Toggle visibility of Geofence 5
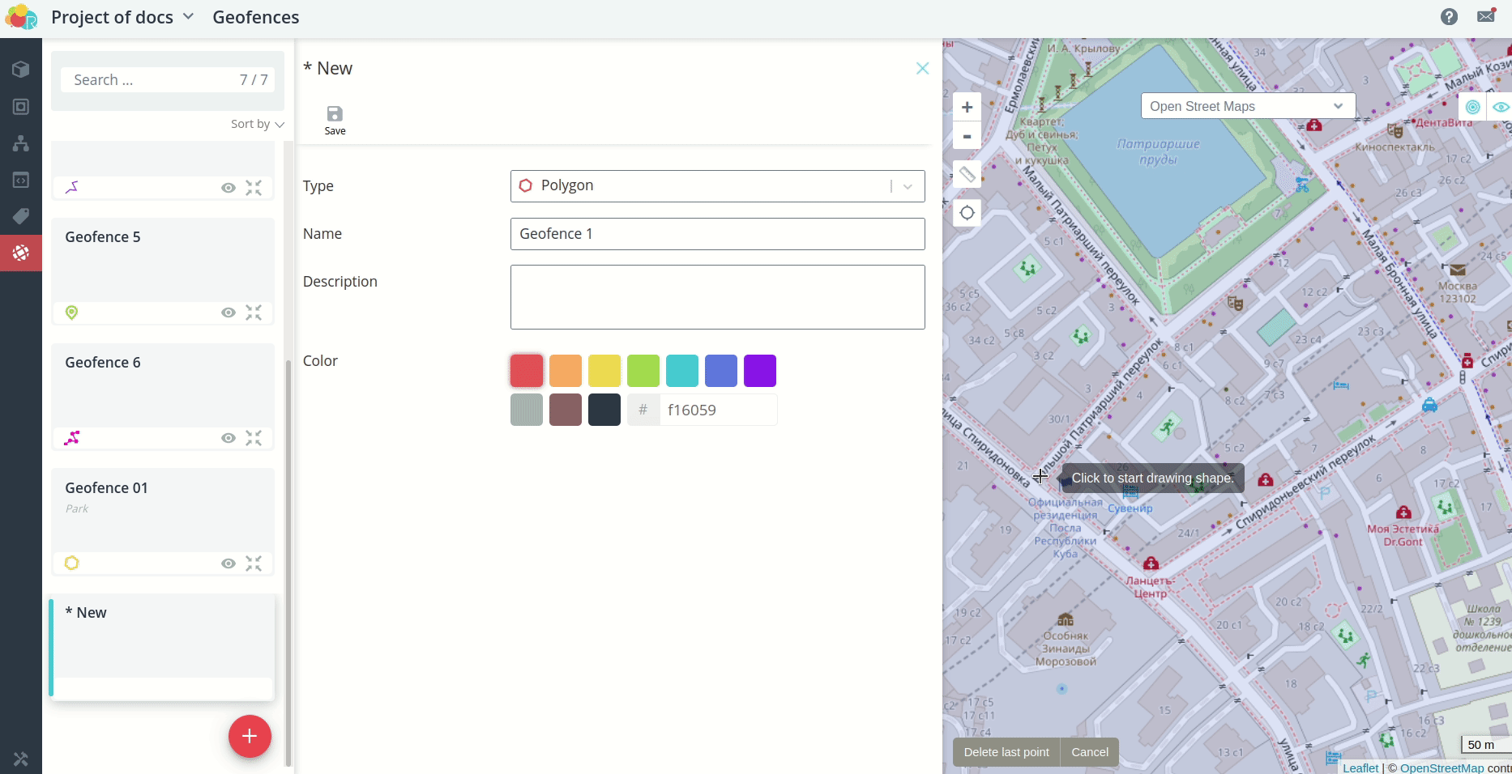 point(229,313)
